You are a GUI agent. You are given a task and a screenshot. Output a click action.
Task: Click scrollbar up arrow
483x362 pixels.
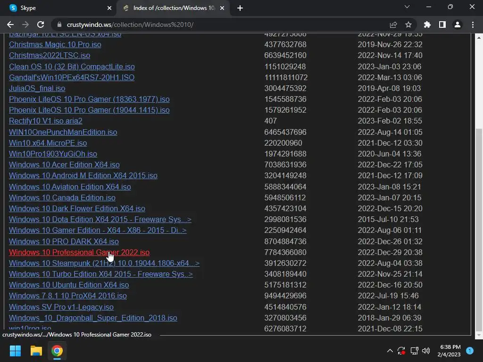(479, 38)
